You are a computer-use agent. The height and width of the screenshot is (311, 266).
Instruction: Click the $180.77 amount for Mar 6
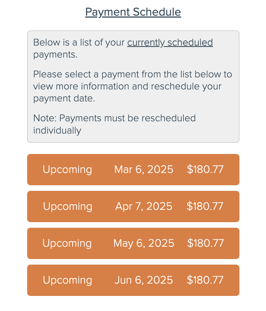(x=205, y=169)
